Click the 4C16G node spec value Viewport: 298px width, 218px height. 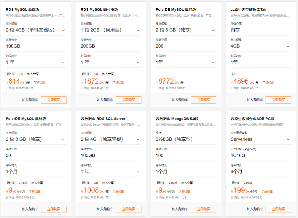(x=238, y=156)
